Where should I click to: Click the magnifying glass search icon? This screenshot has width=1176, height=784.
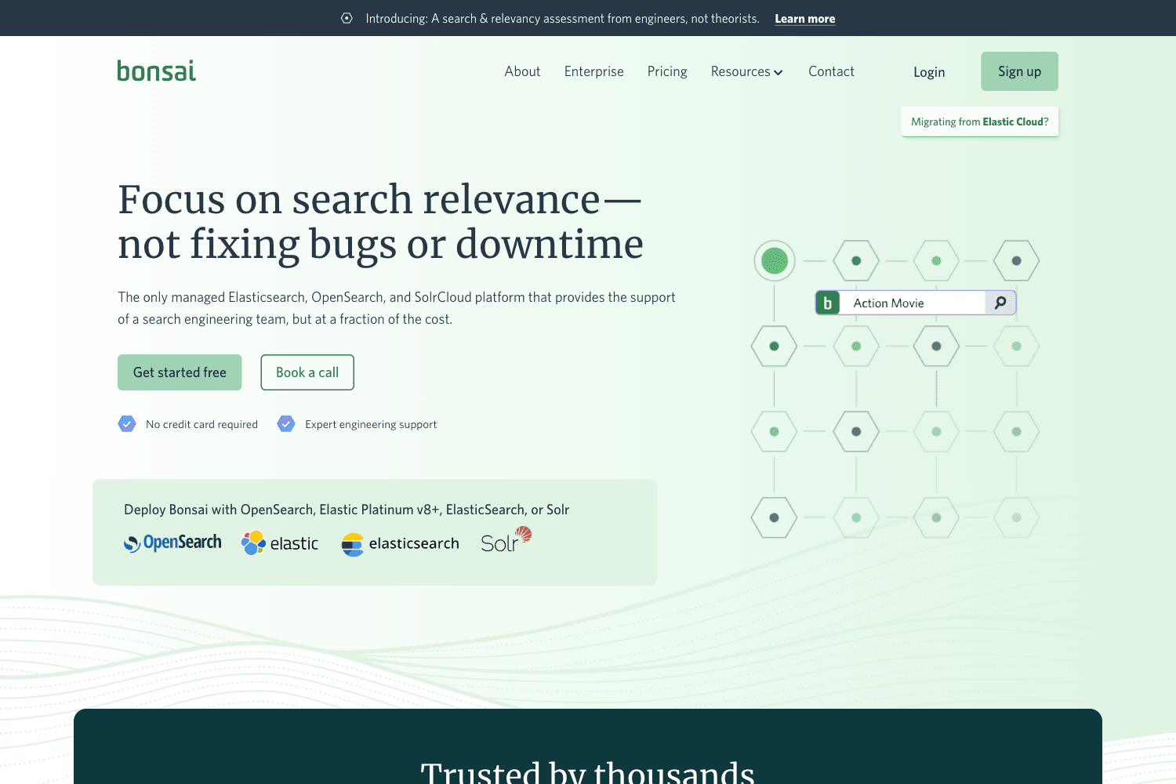pyautogui.click(x=1000, y=303)
